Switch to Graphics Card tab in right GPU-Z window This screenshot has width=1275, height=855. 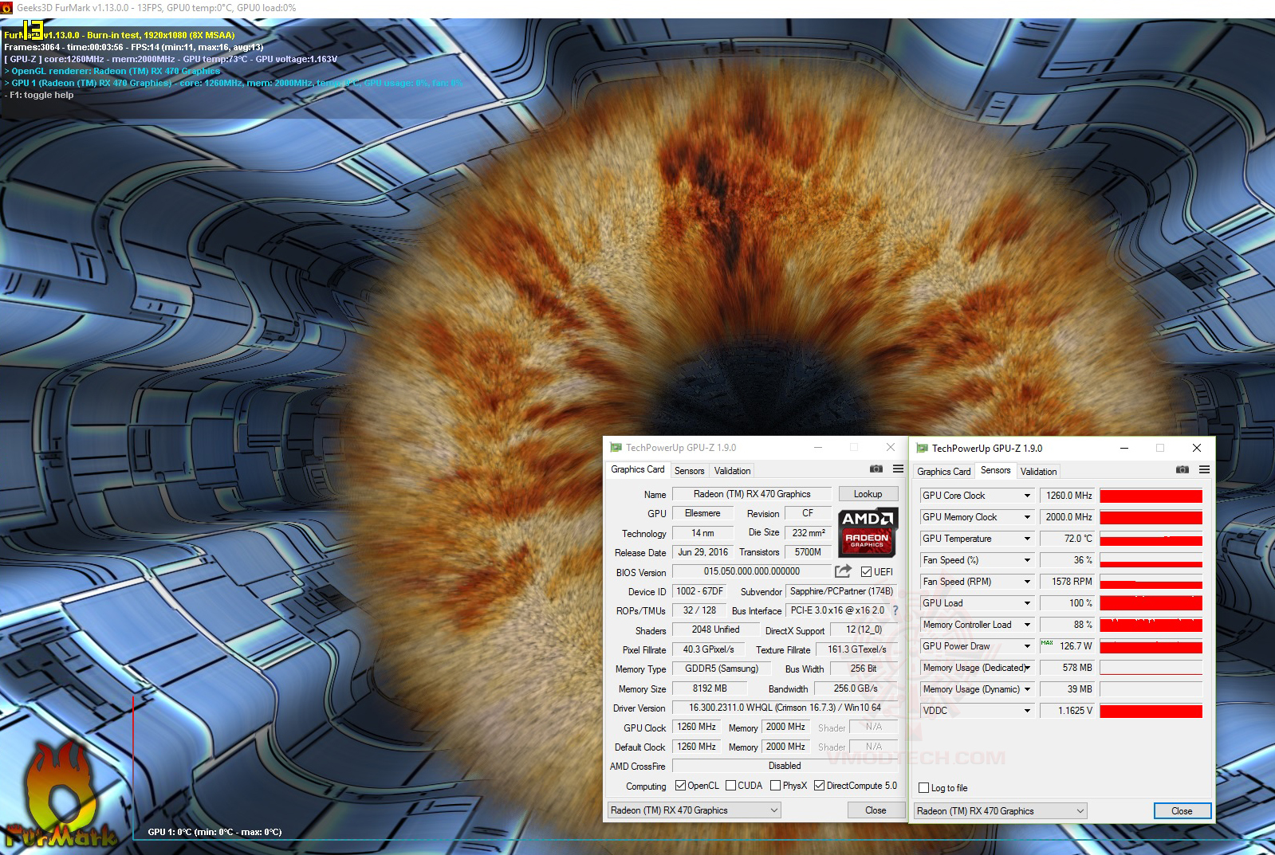point(943,472)
